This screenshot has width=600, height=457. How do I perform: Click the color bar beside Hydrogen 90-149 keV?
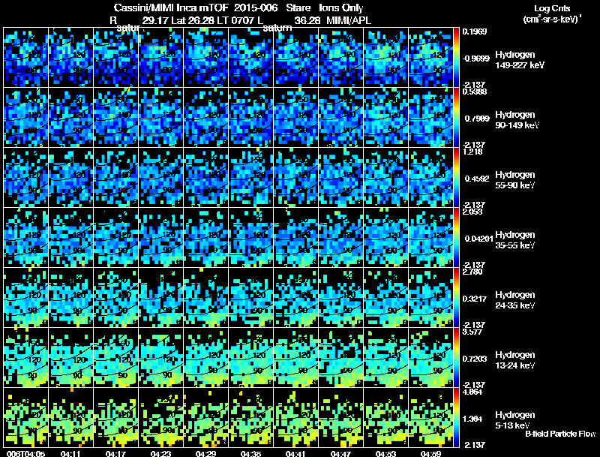(456, 118)
